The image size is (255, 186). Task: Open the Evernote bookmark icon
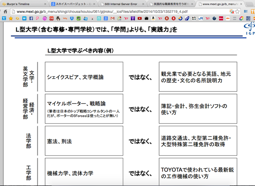pyautogui.click(x=78, y=18)
